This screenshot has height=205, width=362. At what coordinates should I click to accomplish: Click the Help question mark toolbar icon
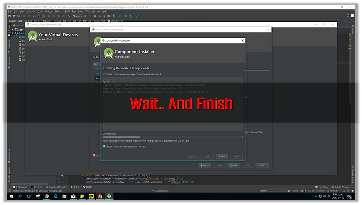coord(136,16)
